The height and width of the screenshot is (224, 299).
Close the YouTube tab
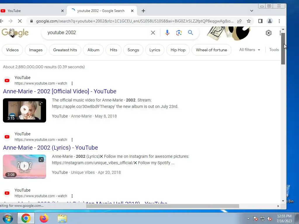pos(62,11)
